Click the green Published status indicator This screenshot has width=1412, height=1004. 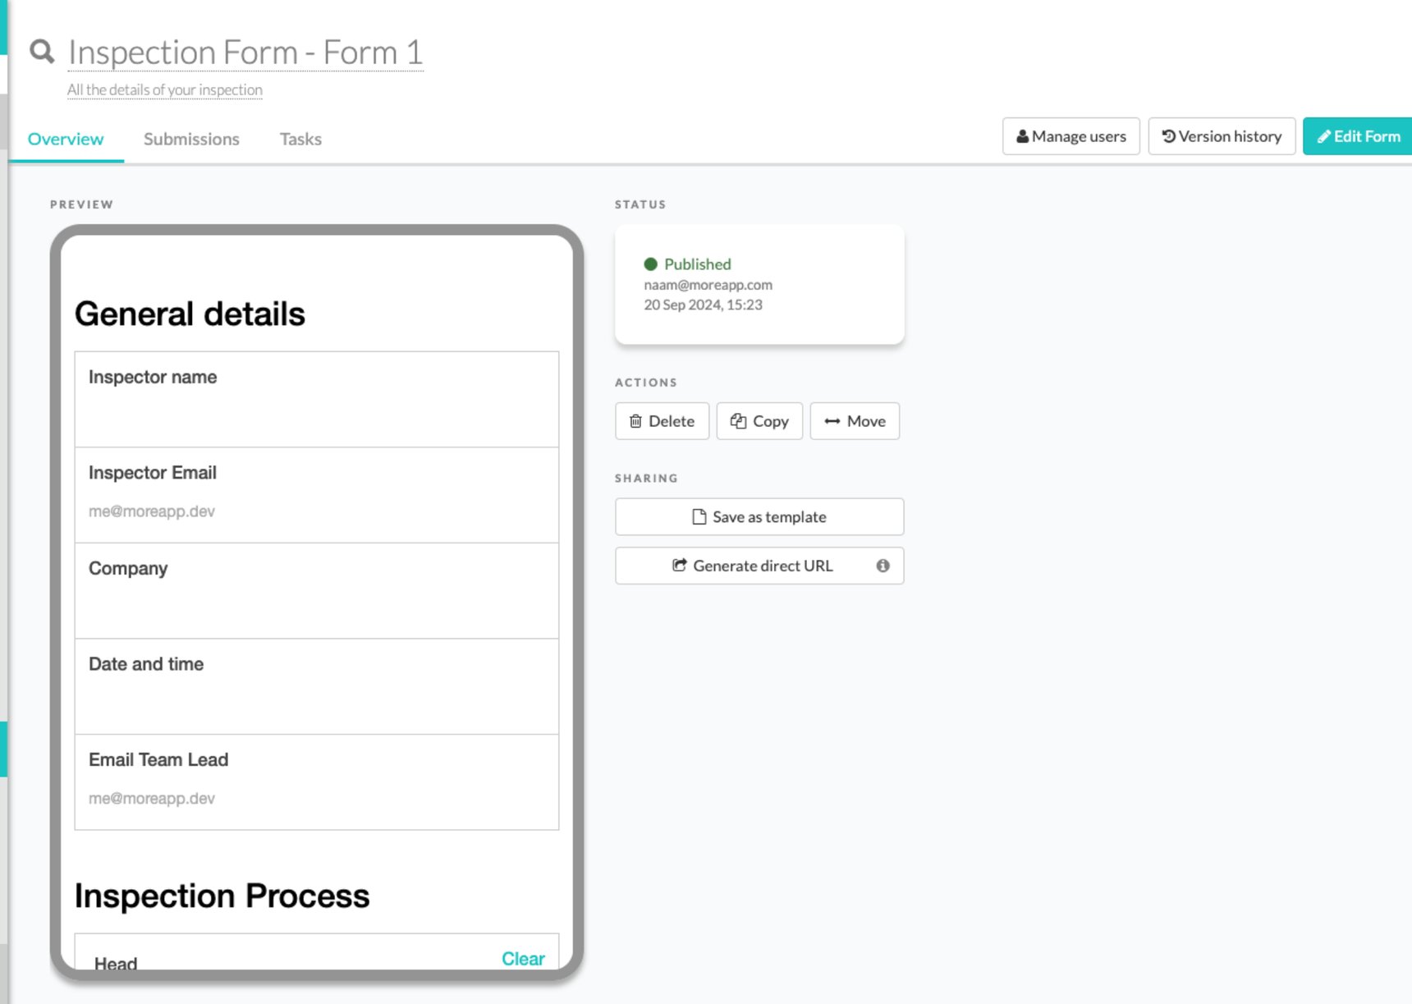click(x=651, y=264)
